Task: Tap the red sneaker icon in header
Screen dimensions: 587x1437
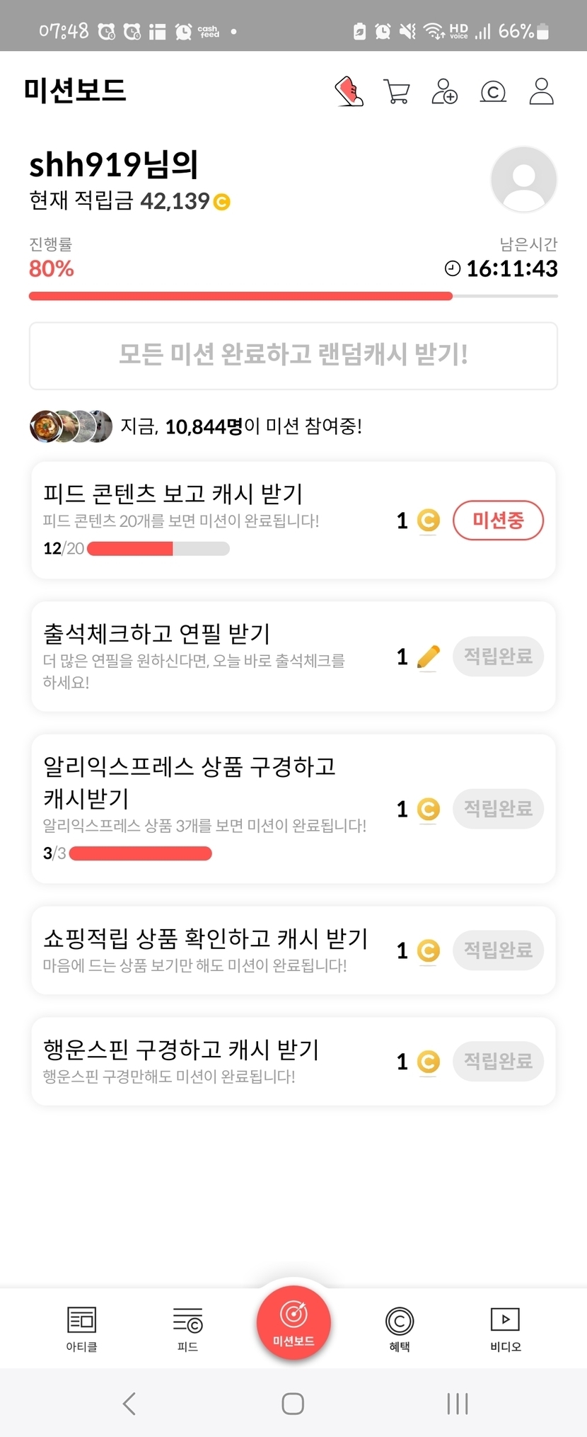Action: tap(349, 91)
